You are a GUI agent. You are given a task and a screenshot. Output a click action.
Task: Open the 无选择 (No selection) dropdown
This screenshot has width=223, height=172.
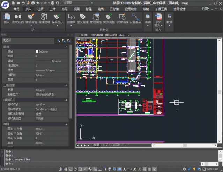(28, 41)
